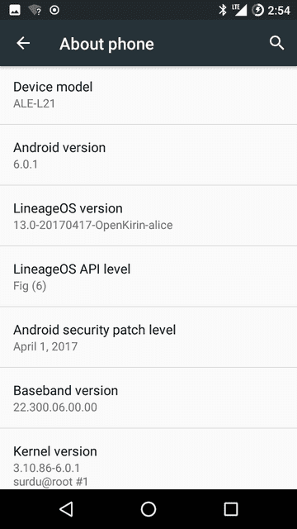Tap the circular home navigation button
This screenshot has width=297, height=529.
coord(148,509)
